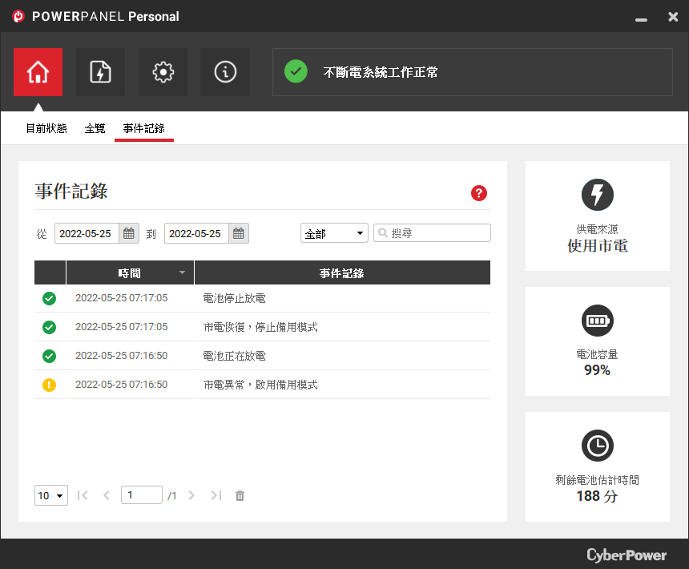This screenshot has height=569, width=689.
Task: Switch to the 目前狀態 tab
Action: (46, 128)
